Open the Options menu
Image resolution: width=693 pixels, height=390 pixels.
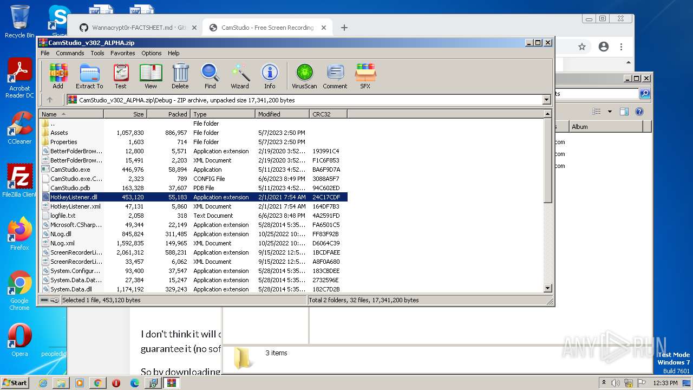(x=152, y=53)
